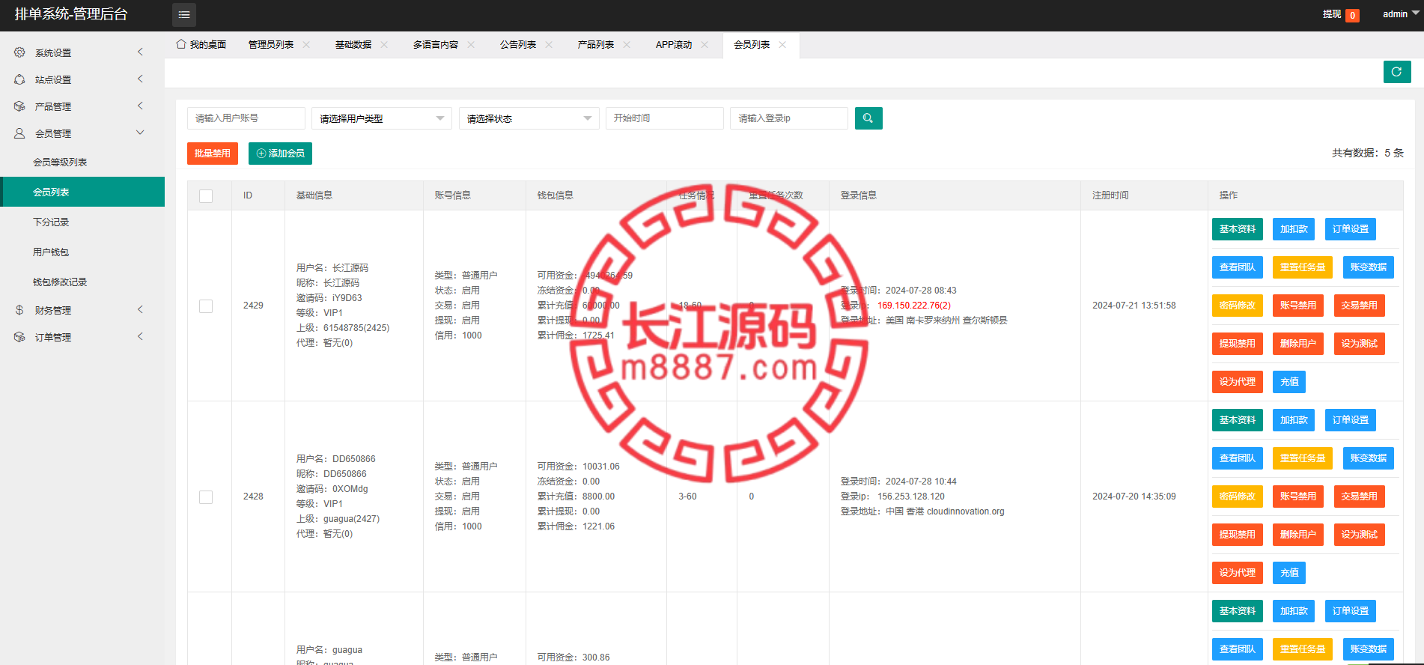Click 交易禁用 for member 2429
This screenshot has width=1424, height=665.
tap(1360, 306)
